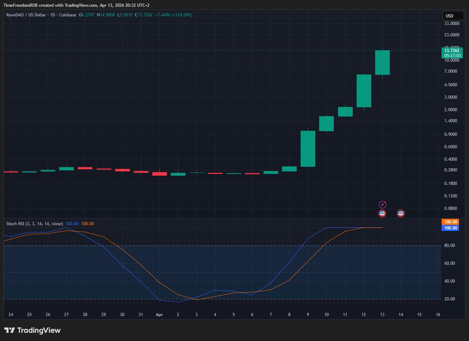
Task: Click the US flag icon under April 14
Action: click(401, 213)
